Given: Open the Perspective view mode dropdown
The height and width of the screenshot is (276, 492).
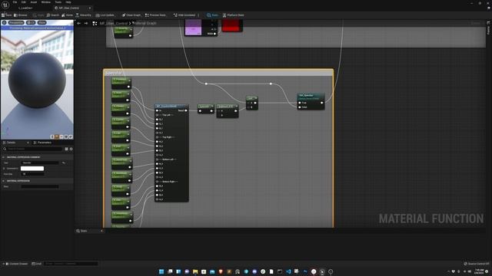Looking at the screenshot, I should pos(16,22).
